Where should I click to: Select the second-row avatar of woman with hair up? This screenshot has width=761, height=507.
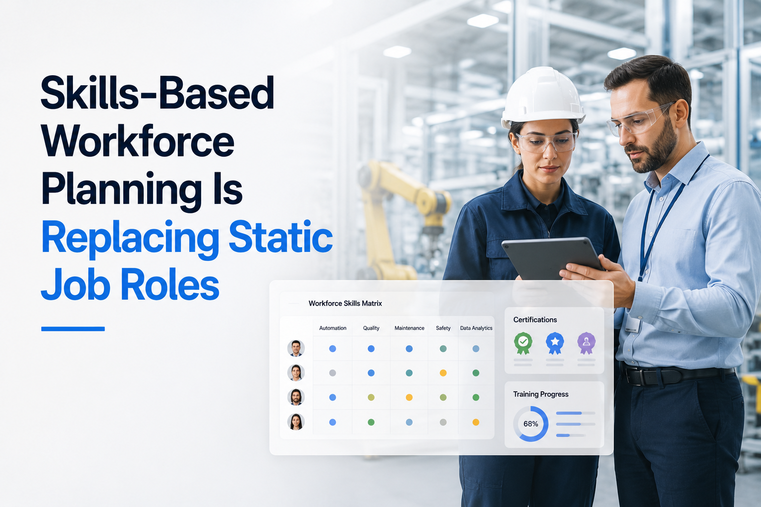[x=296, y=373]
